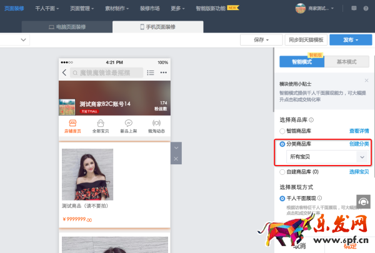Open the 保存 dropdown button
This screenshot has width=375, height=253.
point(261,40)
